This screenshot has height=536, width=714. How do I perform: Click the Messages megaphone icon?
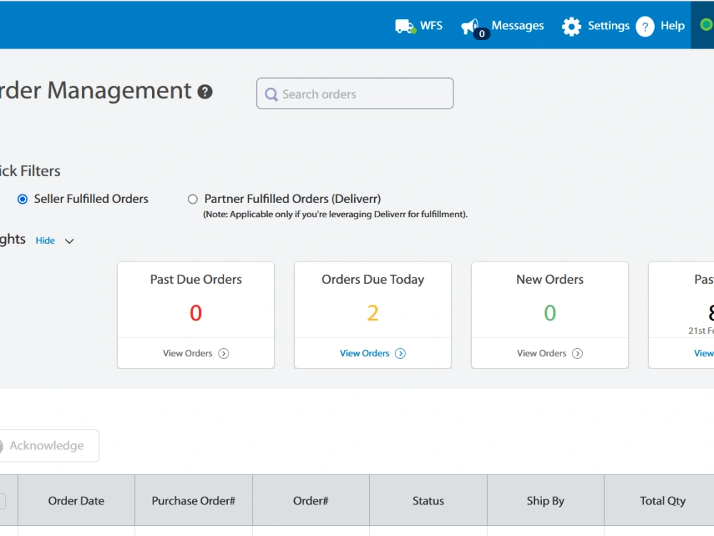pyautogui.click(x=471, y=26)
